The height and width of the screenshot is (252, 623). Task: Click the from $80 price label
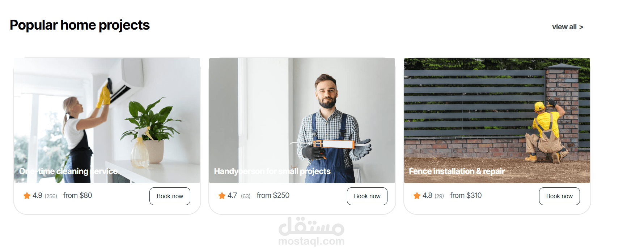[77, 195]
